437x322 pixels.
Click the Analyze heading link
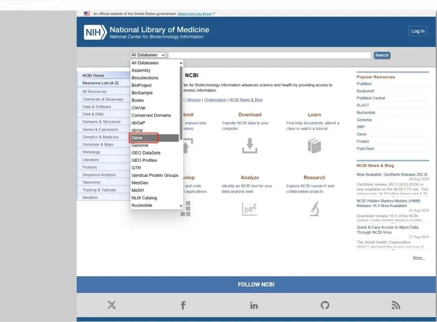250,178
